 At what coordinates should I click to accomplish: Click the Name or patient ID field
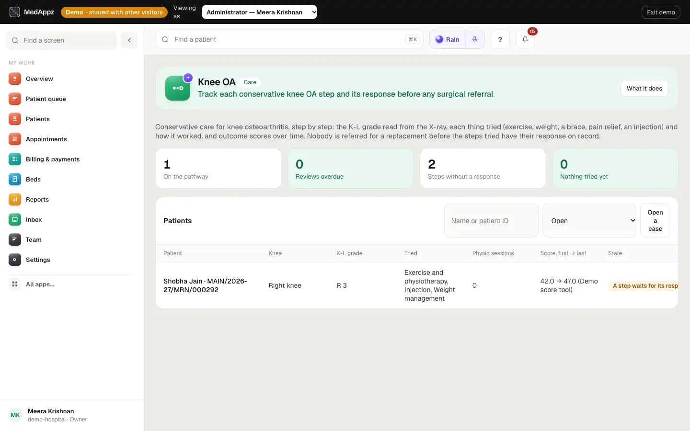tap(491, 220)
